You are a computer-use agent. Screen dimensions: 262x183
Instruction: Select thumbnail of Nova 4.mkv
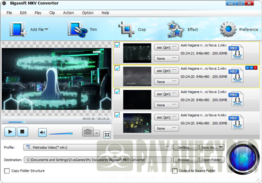coord(137,123)
